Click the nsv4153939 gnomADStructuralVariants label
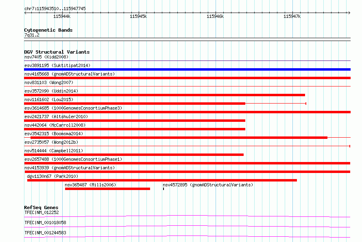This screenshot has height=242, width=362. (x=70, y=168)
